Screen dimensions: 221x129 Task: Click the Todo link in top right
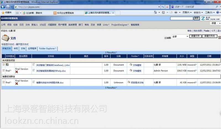click(206, 31)
